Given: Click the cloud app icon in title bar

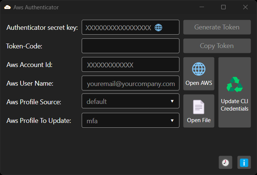Looking at the screenshot, I should (x=7, y=7).
